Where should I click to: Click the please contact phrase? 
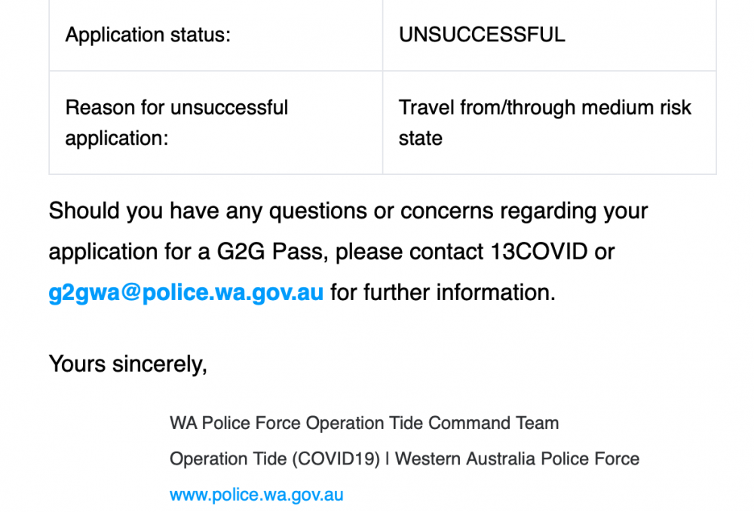point(409,251)
